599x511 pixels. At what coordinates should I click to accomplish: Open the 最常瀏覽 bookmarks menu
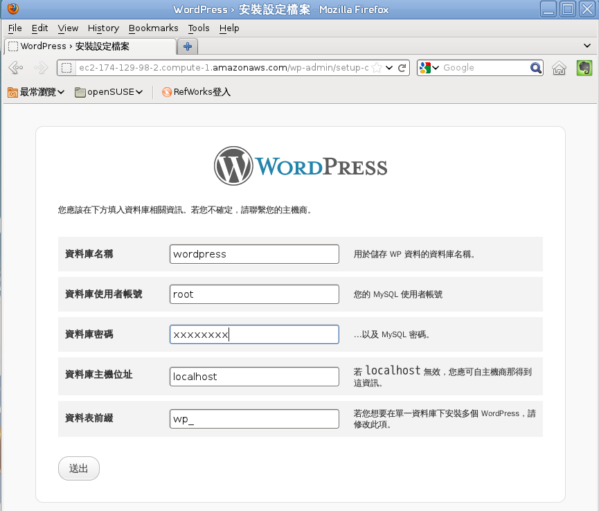(36, 92)
